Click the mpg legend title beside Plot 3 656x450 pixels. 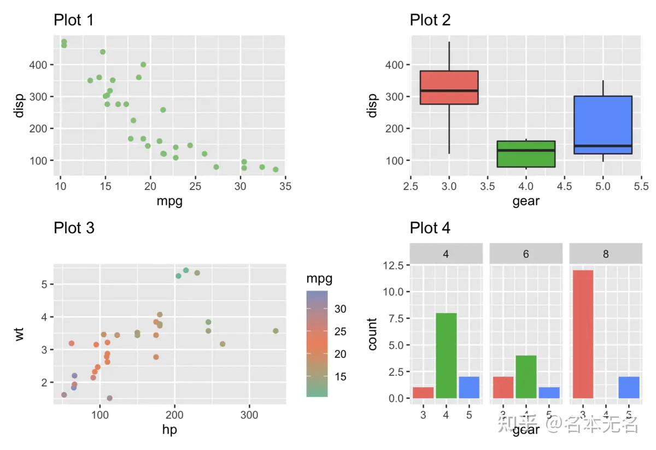tap(319, 279)
